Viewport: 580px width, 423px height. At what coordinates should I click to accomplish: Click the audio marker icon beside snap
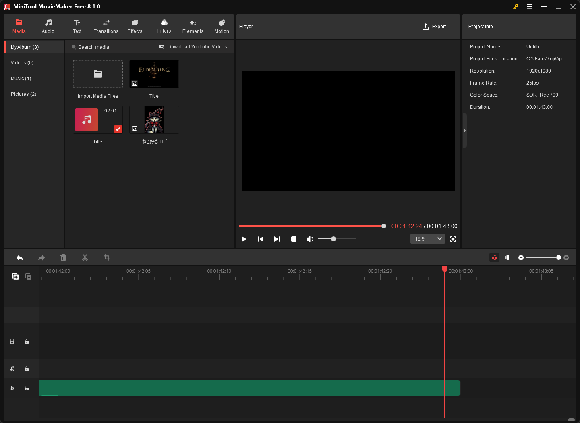point(508,257)
